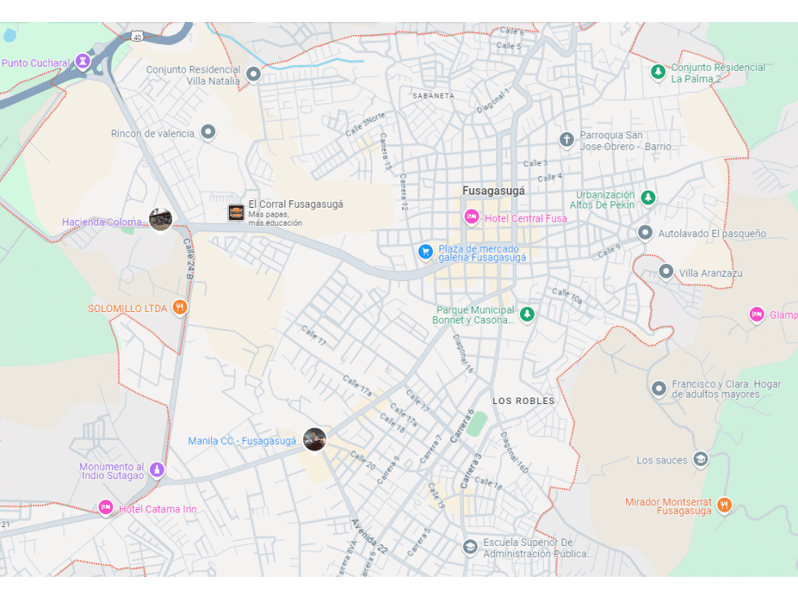Click the Los sauces school icon
The height and width of the screenshot is (598, 798).
[700, 459]
